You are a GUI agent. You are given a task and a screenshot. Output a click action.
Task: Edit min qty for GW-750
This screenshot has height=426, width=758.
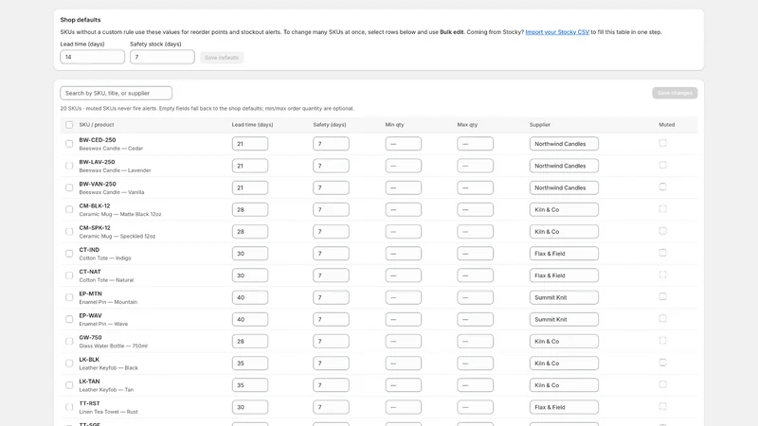click(404, 342)
